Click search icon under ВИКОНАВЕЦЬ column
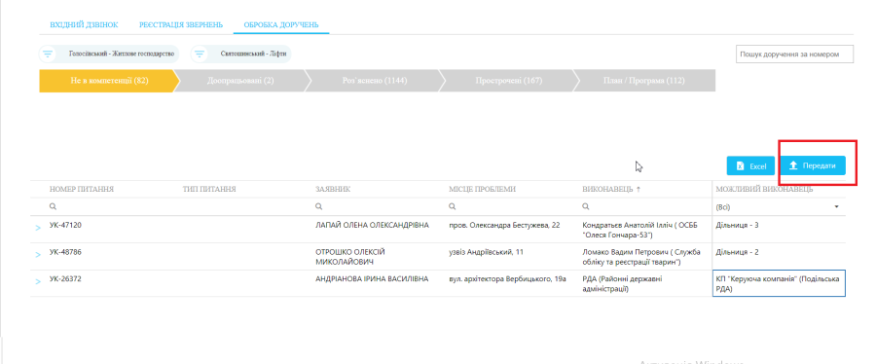876x364 pixels. [x=586, y=206]
